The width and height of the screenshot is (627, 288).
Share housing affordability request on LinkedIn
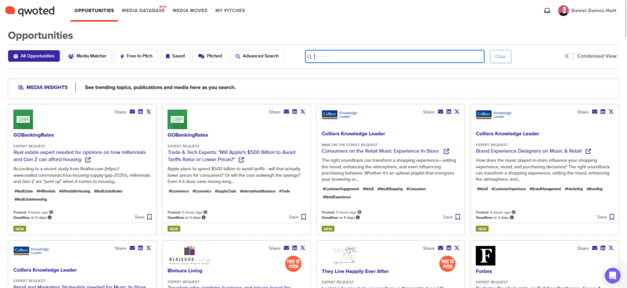point(140,112)
